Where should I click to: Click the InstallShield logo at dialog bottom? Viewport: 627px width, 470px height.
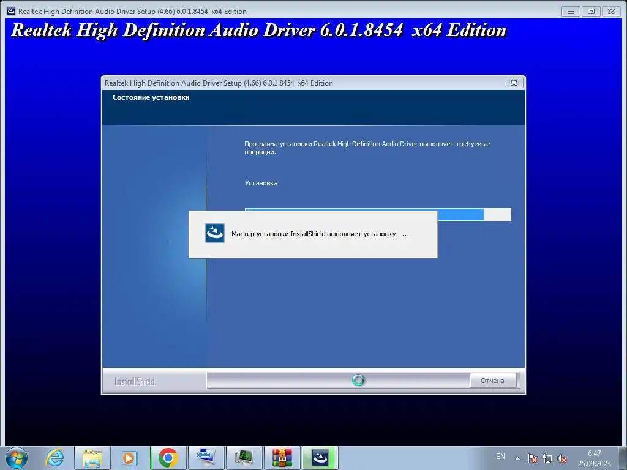[x=134, y=381]
